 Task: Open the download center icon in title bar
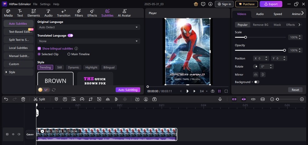[210, 4]
